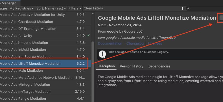The image size is (223, 102).
Task: Select Mobile Ads IronSource Mediation package
Action: click(45, 56)
